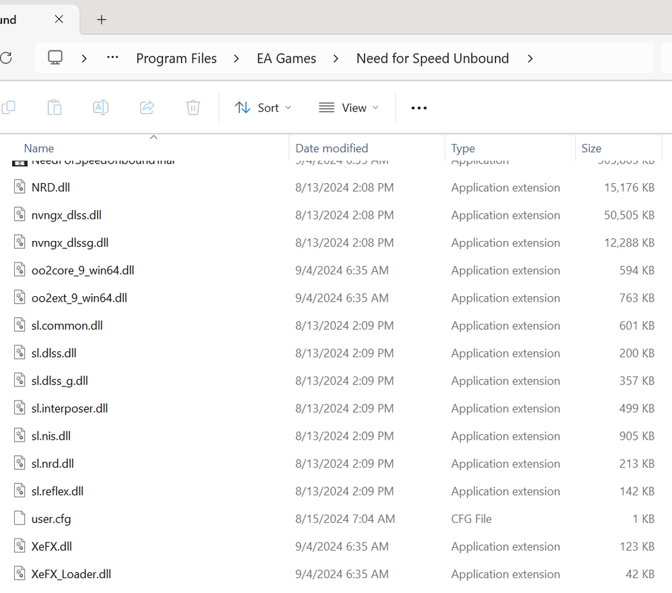Select the file name sl.nis.dll
The image size is (672, 593).
[x=51, y=436]
